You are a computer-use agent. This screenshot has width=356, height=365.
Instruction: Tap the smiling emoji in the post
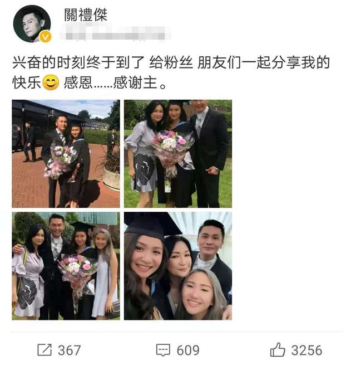coord(51,82)
